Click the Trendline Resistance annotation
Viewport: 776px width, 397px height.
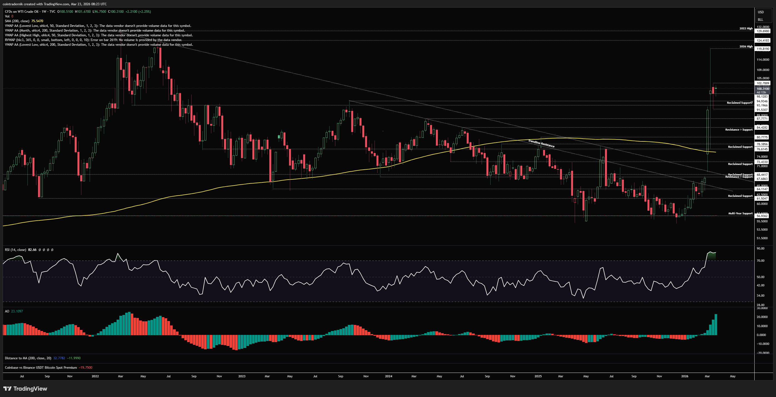[541, 144]
